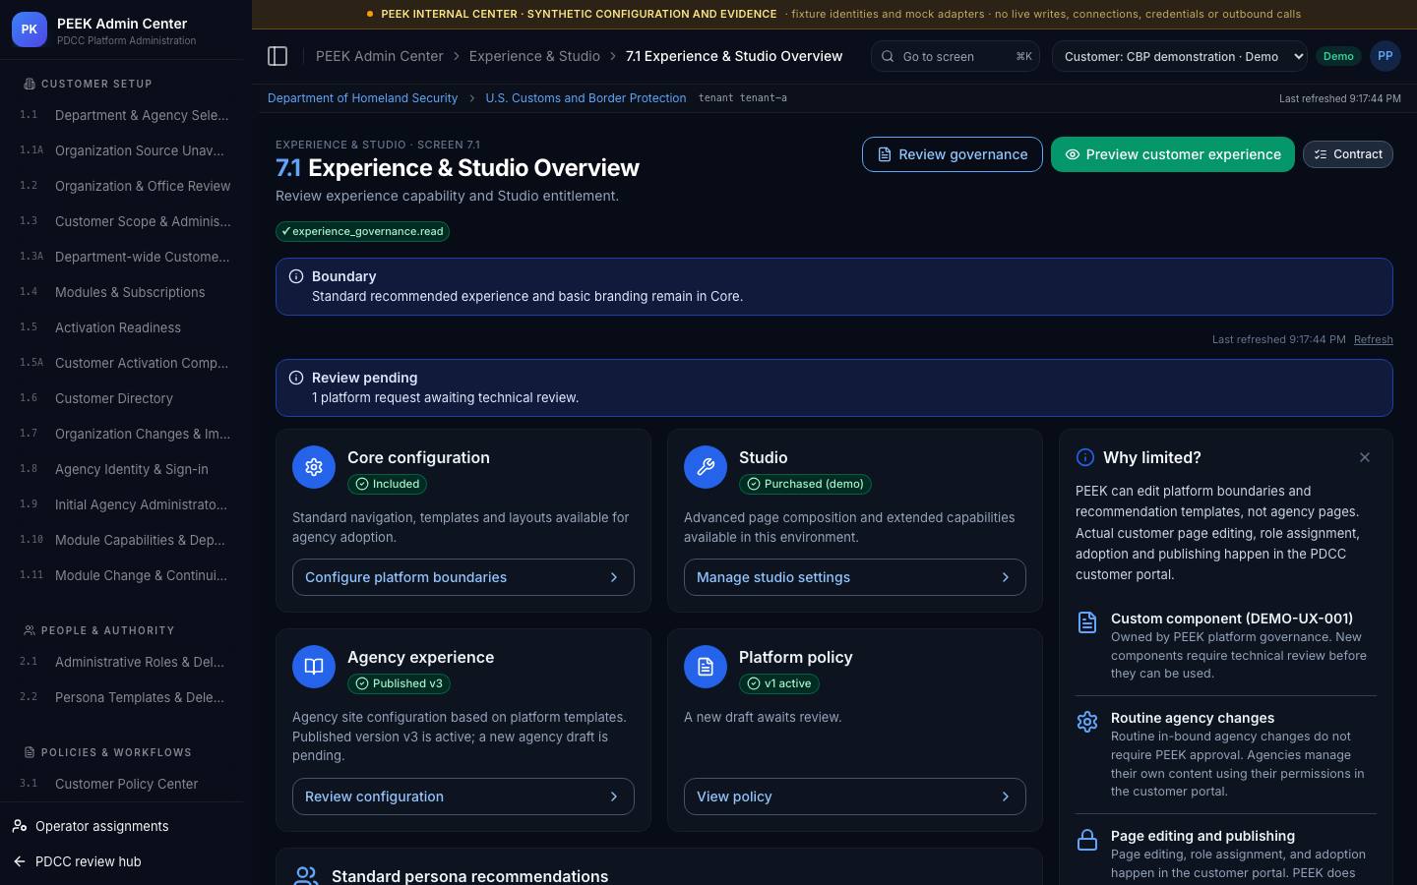The width and height of the screenshot is (1417, 885).
Task: Click the Review governance button
Action: pyautogui.click(x=953, y=154)
